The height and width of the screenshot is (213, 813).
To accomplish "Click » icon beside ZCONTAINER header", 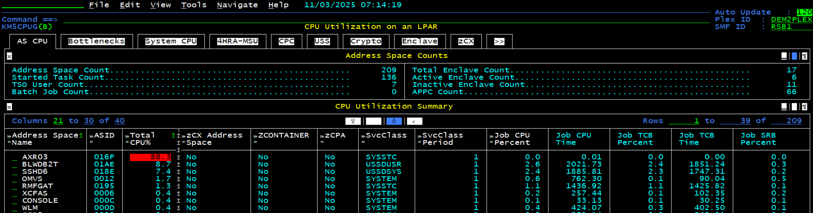I will 255,136.
